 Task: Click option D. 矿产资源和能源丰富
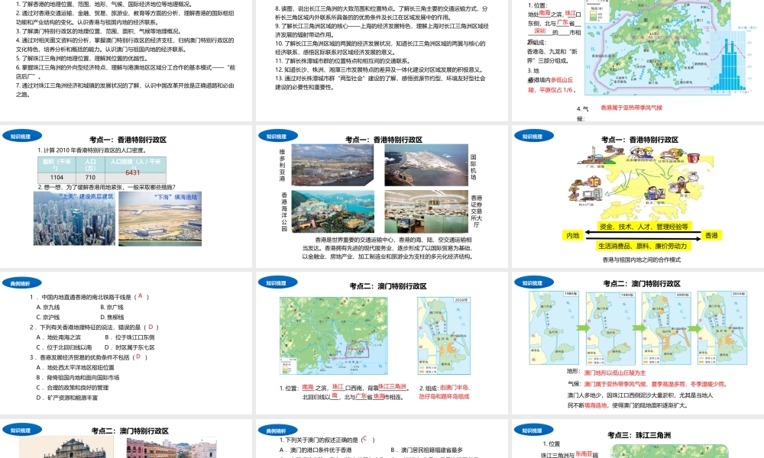pos(66,398)
